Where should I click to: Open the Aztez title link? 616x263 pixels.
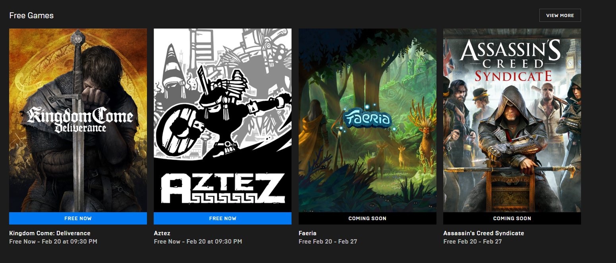click(162, 233)
